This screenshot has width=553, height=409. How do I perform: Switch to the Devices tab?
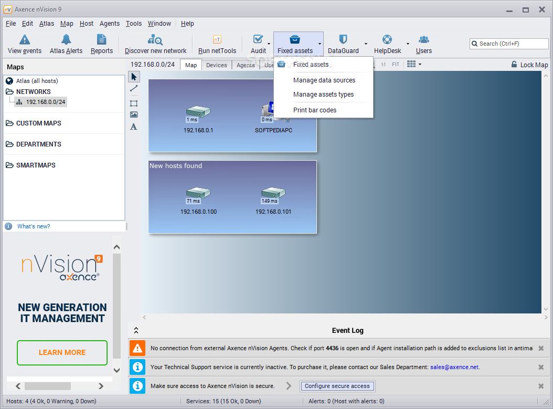click(217, 65)
